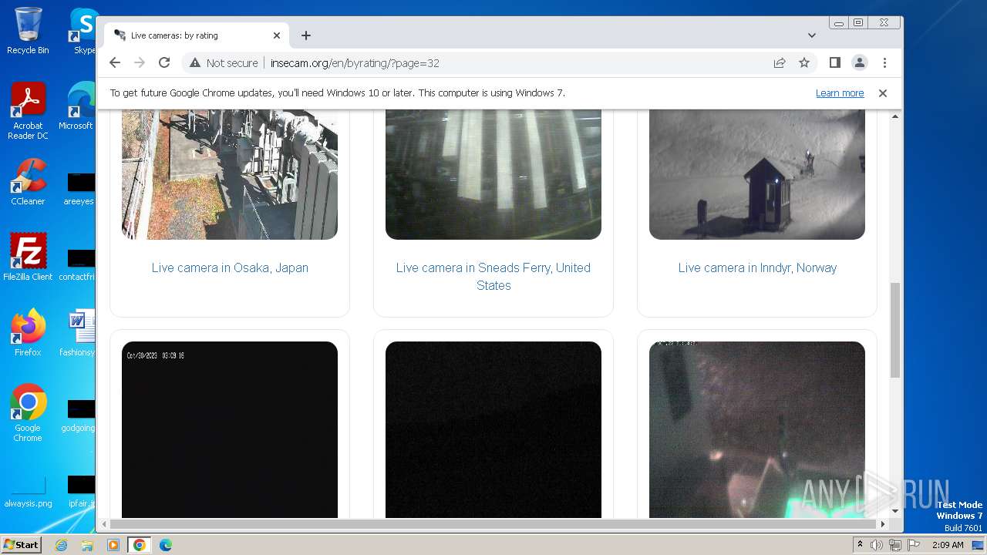Reload the insecam page
The height and width of the screenshot is (555, 987).
click(x=164, y=63)
